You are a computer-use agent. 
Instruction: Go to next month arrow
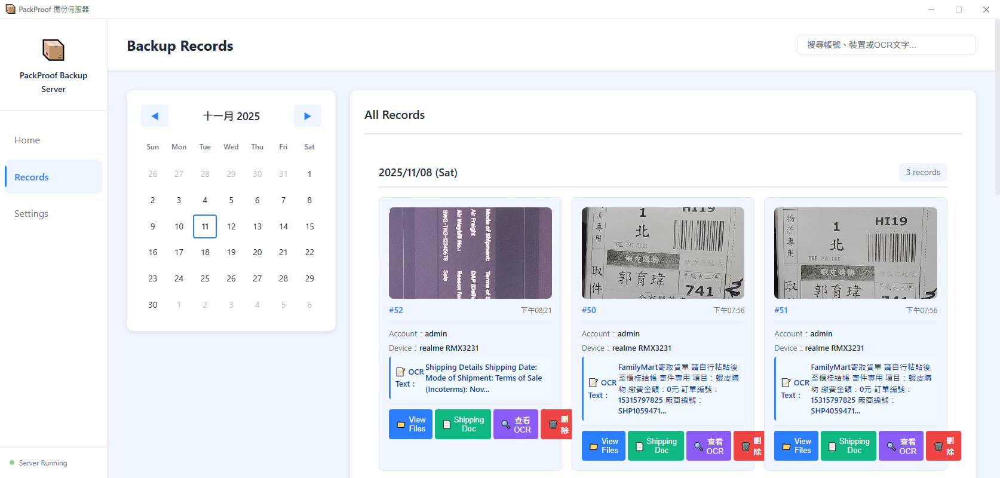(307, 116)
